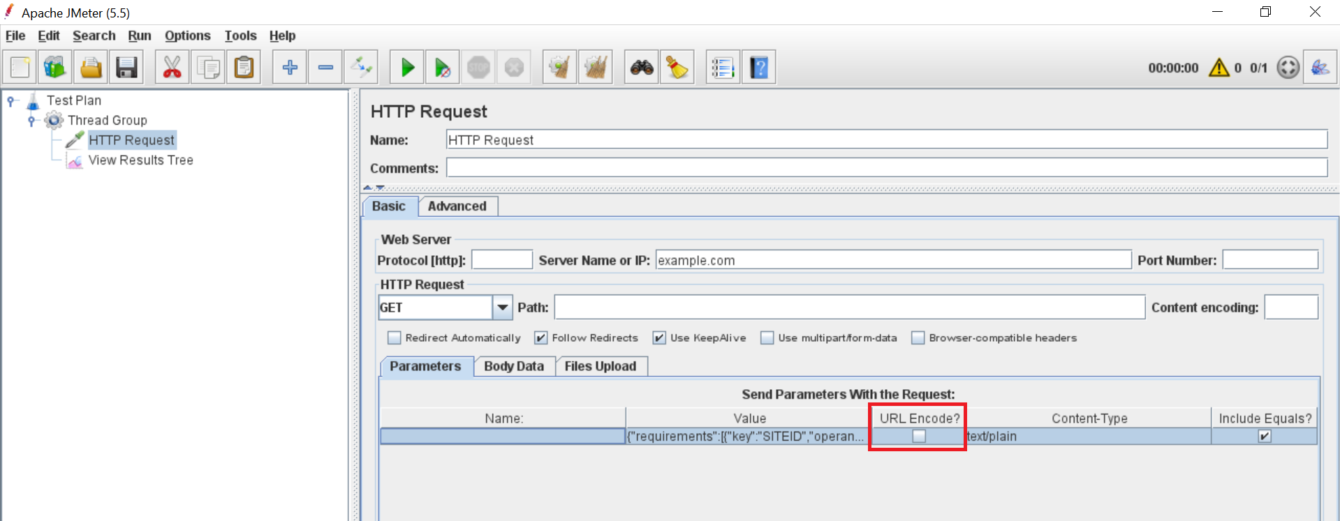
Task: Click the Port Number field
Action: coord(1270,259)
